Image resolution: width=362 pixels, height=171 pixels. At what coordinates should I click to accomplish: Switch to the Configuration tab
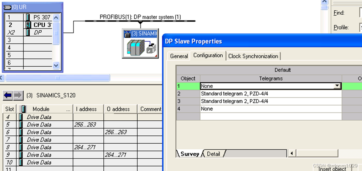(208, 55)
